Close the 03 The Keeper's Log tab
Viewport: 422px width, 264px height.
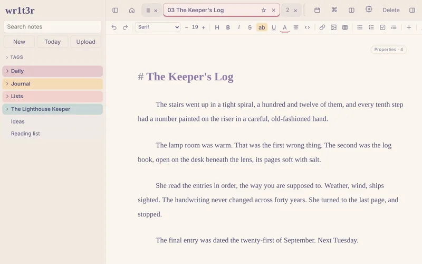(x=273, y=10)
